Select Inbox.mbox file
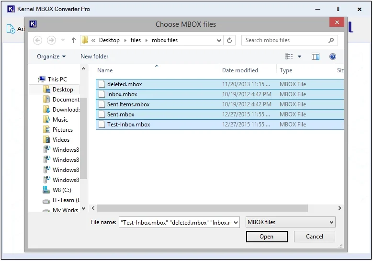Viewport: 373px width, 261px height. coord(220,94)
